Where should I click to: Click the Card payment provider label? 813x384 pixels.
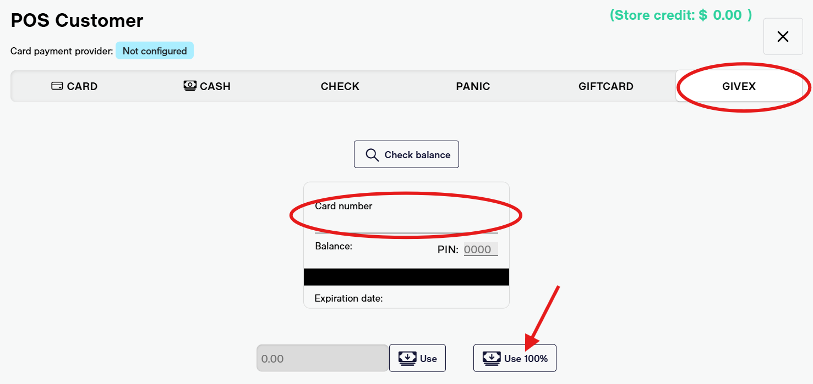(x=62, y=51)
